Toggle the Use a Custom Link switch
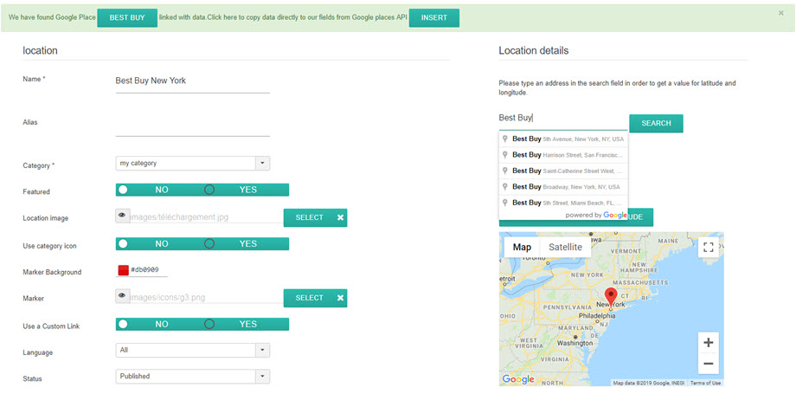Screen dimensions: 796x394 pyautogui.click(x=202, y=324)
